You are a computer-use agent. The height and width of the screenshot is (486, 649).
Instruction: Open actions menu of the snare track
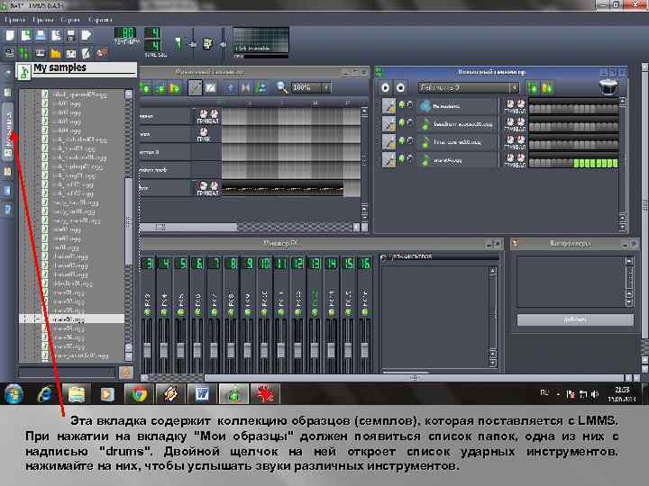pos(388,159)
